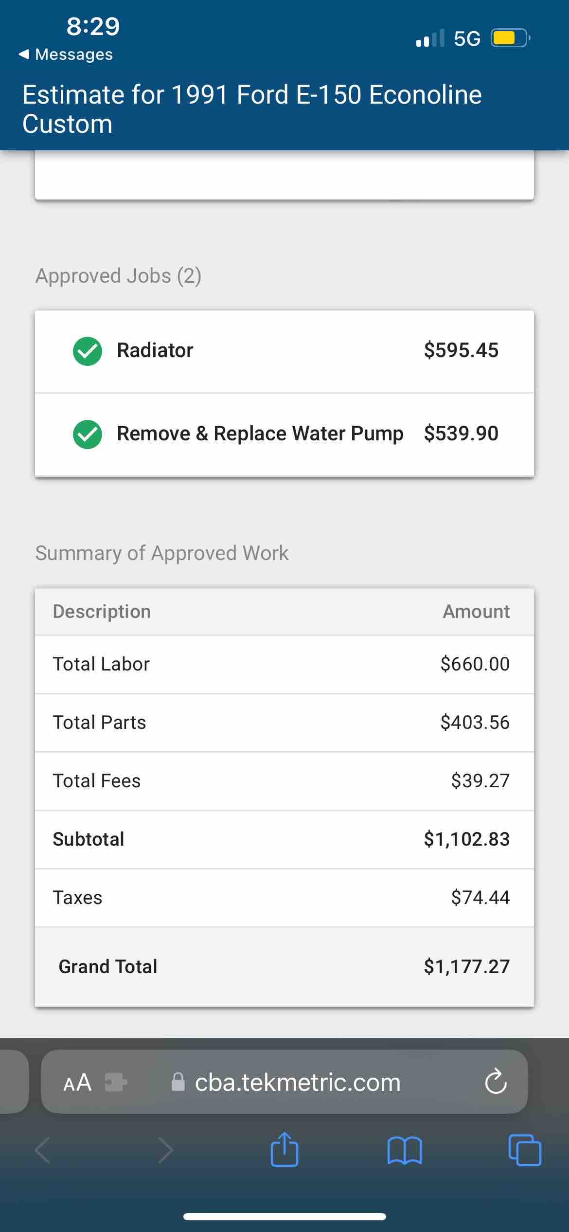
Task: Toggle the Water Pump green checkmark
Action: point(88,434)
